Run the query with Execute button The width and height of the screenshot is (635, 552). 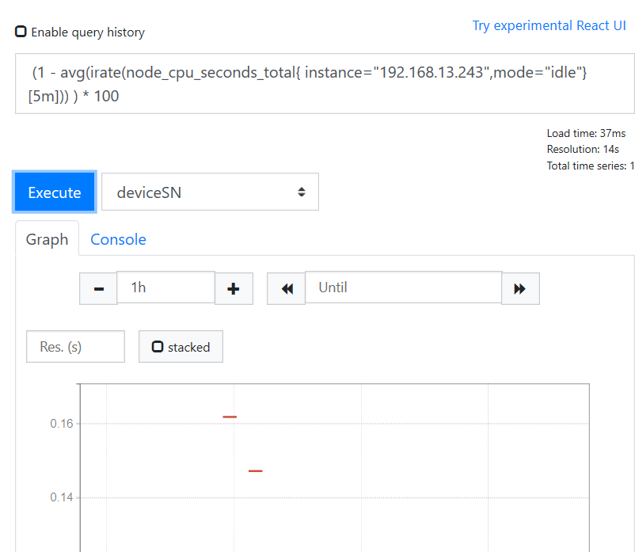pos(55,192)
